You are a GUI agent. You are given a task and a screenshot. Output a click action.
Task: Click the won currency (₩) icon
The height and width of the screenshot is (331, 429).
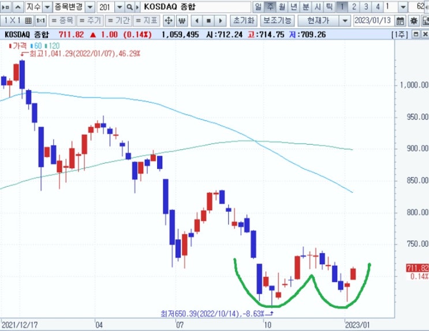[x=182, y=21]
